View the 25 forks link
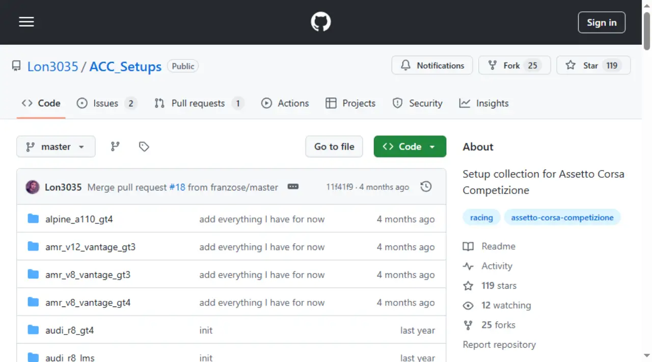 coord(489,325)
